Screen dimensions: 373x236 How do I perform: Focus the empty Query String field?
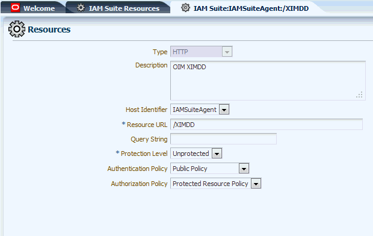[223, 139]
